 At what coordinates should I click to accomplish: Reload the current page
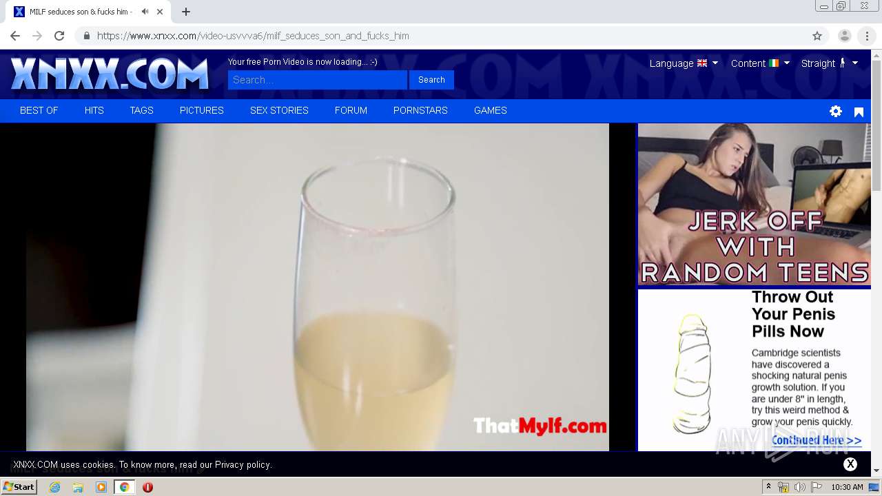tap(59, 36)
